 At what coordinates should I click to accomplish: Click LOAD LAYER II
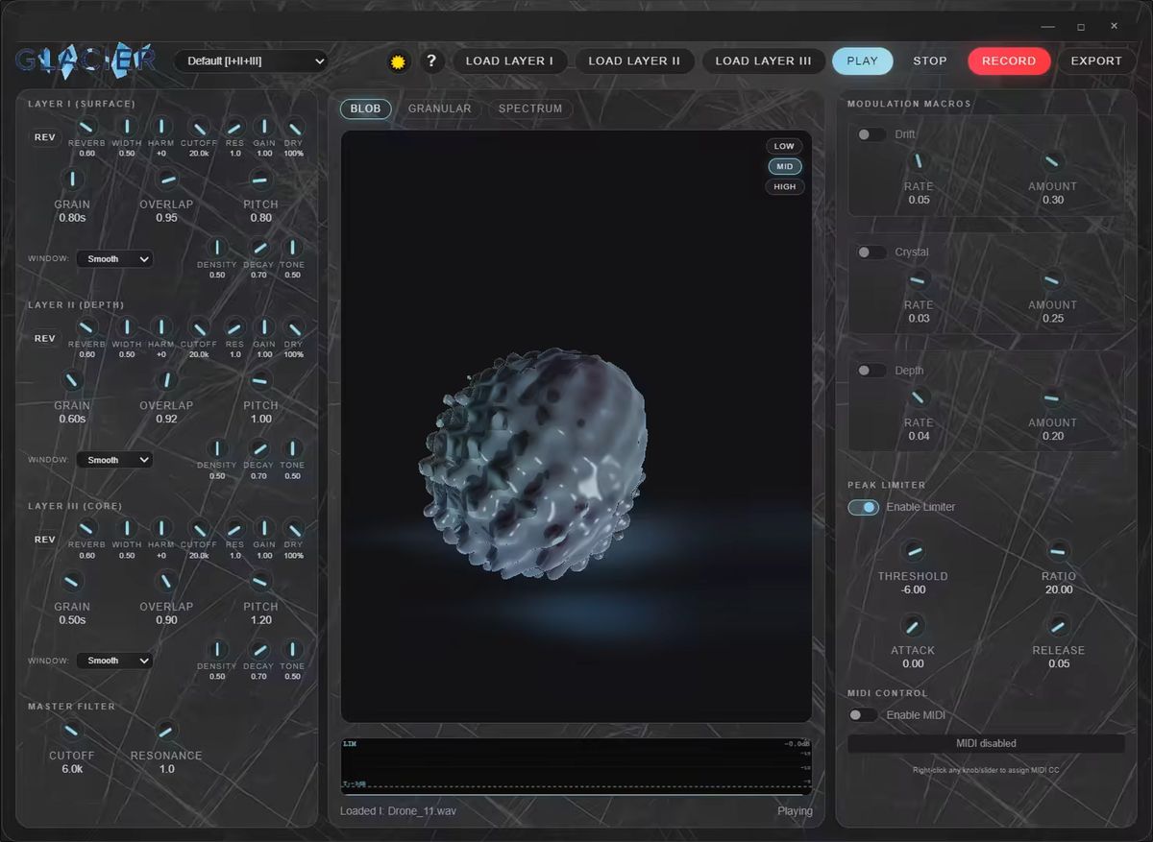pos(635,60)
